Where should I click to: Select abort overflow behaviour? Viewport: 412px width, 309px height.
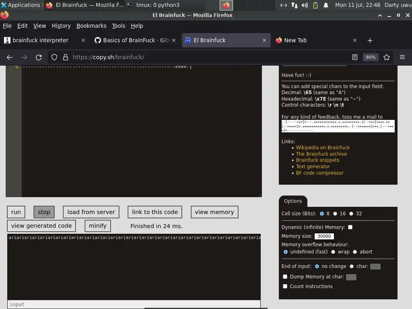click(x=355, y=252)
